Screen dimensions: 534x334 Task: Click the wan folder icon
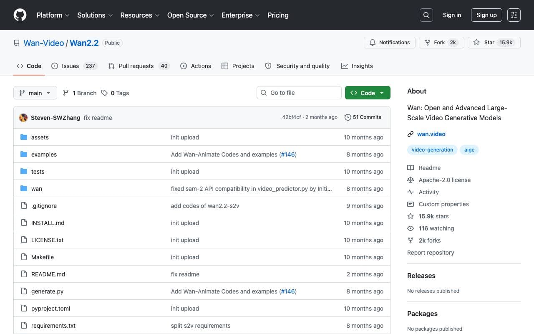pos(24,189)
